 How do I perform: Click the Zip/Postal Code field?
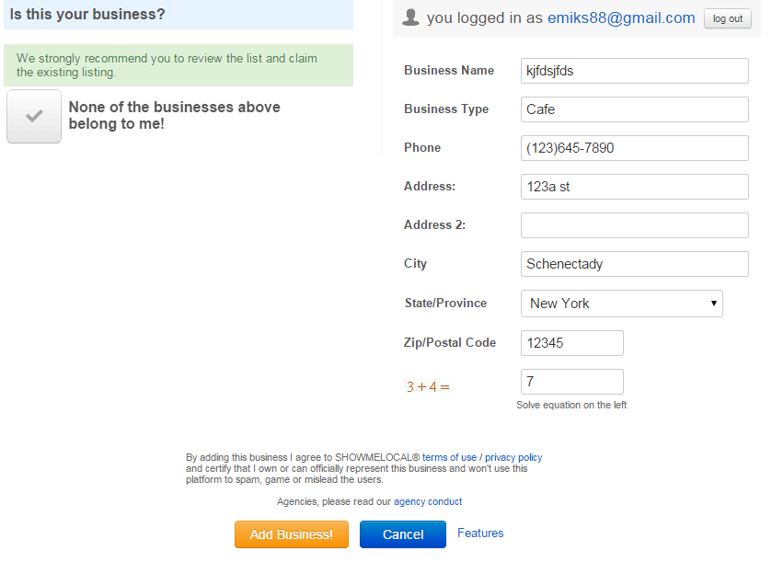point(572,343)
